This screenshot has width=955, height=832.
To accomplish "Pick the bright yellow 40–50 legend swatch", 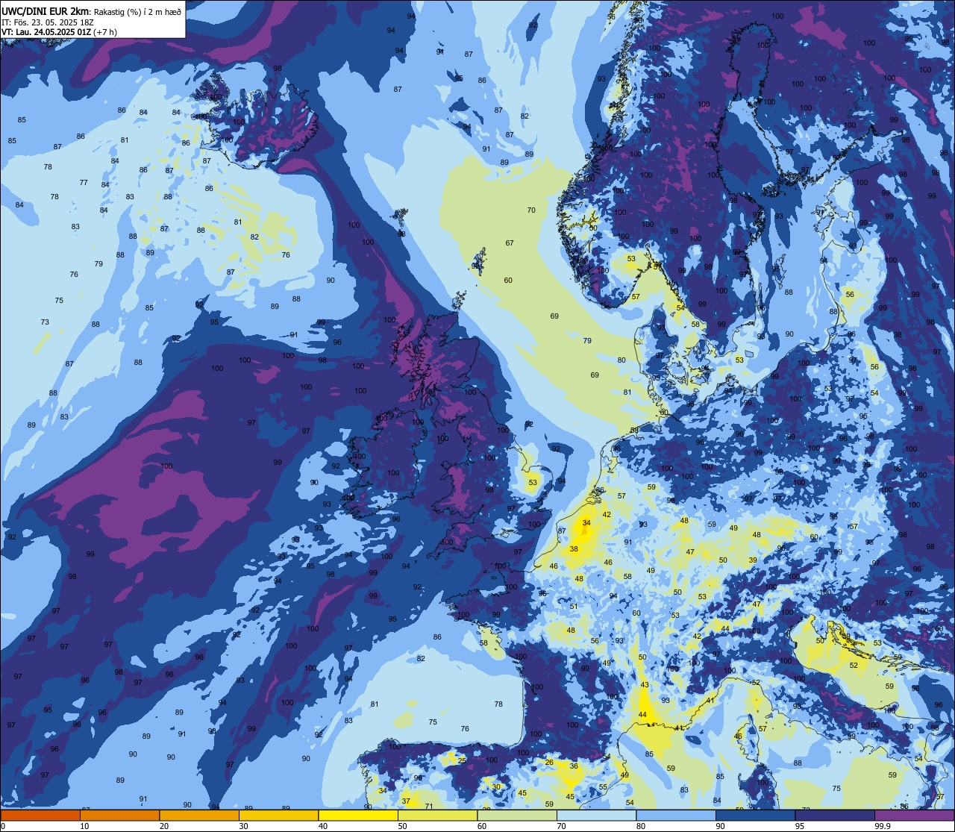I will coord(358,815).
